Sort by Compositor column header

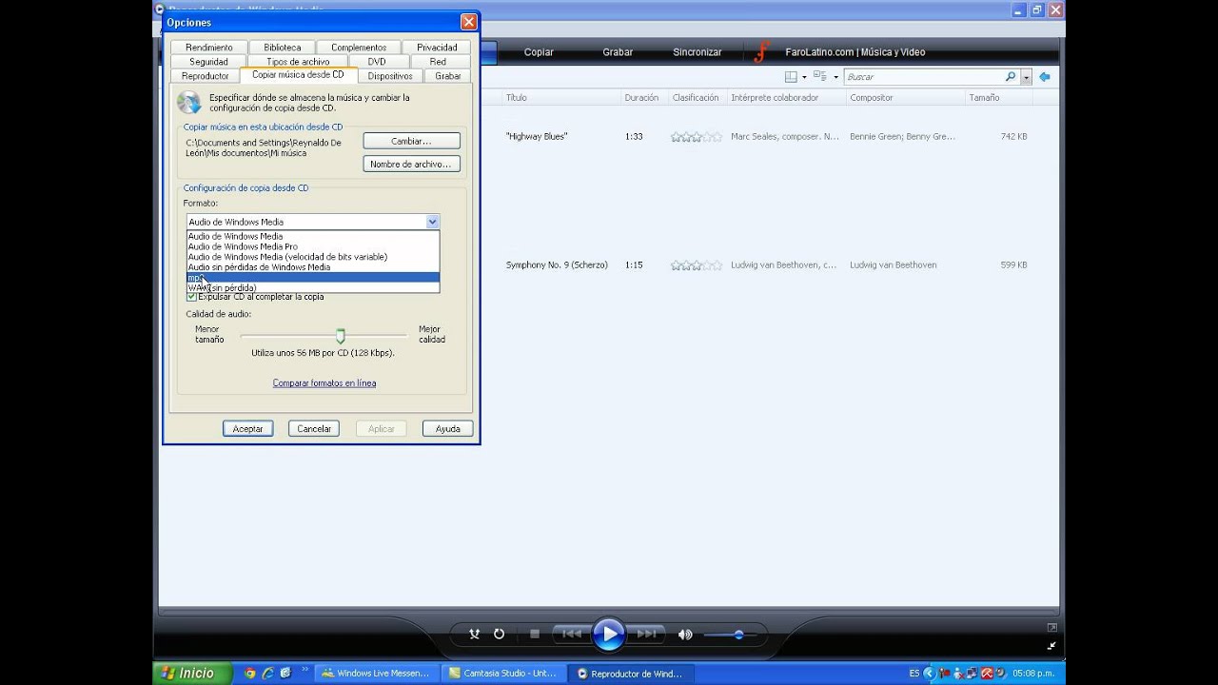pyautogui.click(x=872, y=98)
